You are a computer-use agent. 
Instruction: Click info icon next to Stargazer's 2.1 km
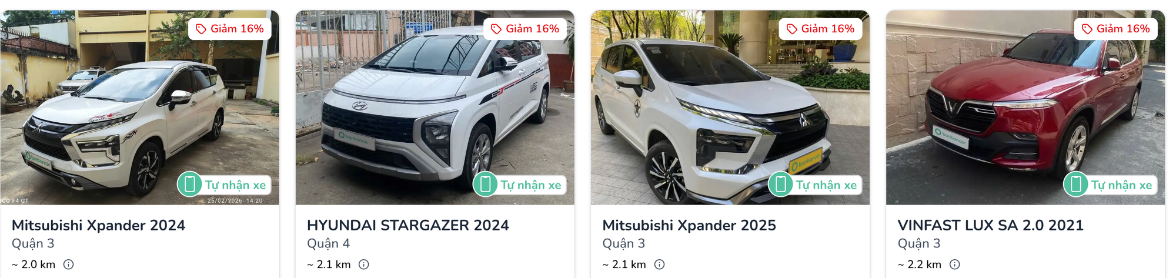click(364, 264)
